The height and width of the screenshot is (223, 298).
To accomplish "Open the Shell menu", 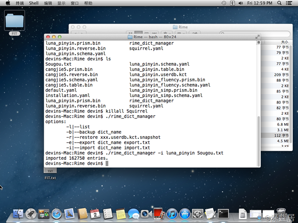I will click(34, 3).
